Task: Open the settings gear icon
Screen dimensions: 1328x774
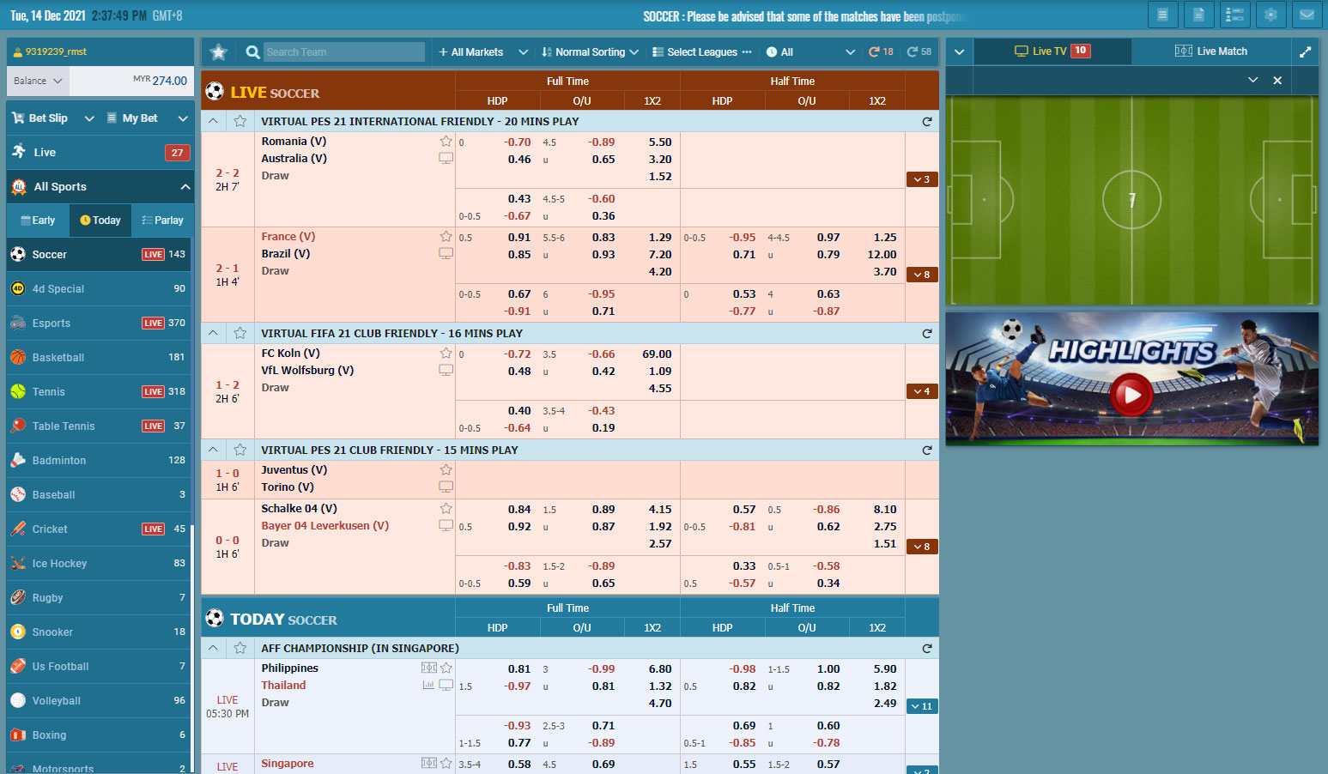Action: [1270, 15]
